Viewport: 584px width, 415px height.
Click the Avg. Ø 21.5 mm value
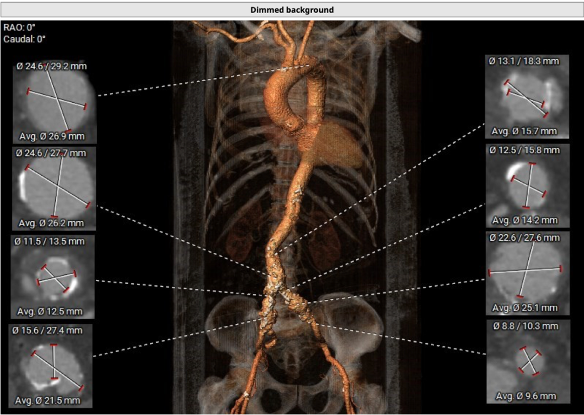tap(48, 400)
